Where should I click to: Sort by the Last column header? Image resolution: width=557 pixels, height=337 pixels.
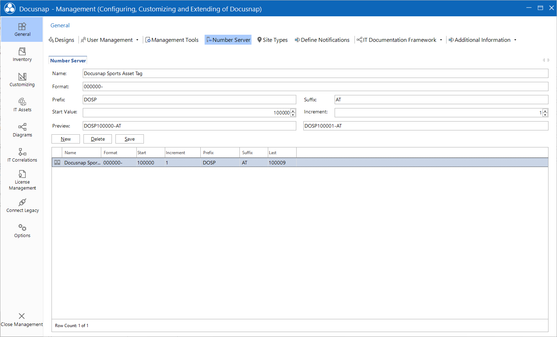tap(282, 153)
